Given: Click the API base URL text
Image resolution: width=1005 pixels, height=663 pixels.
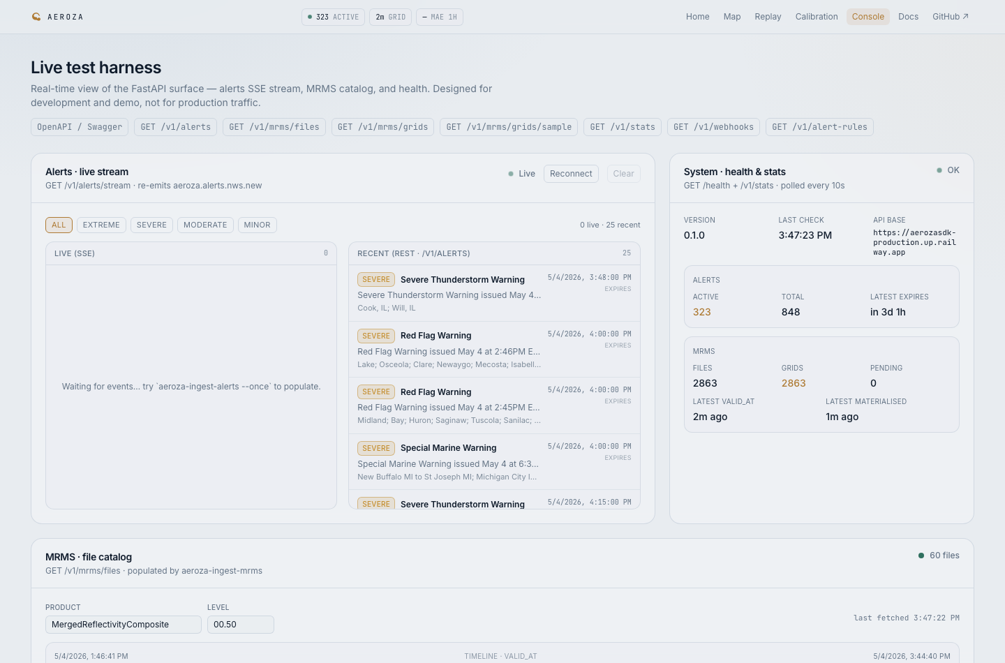Looking at the screenshot, I should [x=914, y=243].
